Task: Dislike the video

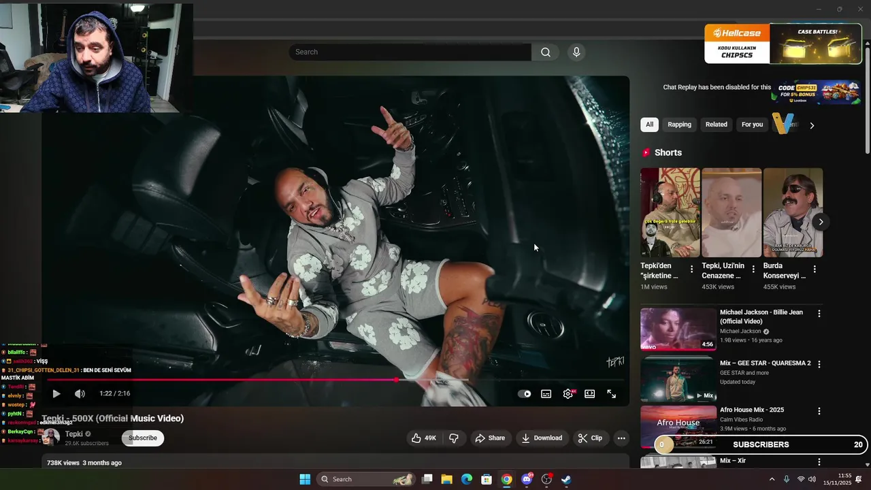Action: tap(453, 438)
